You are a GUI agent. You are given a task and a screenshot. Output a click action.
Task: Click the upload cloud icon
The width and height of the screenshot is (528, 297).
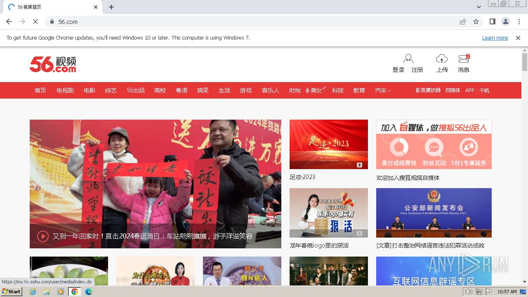(442, 59)
